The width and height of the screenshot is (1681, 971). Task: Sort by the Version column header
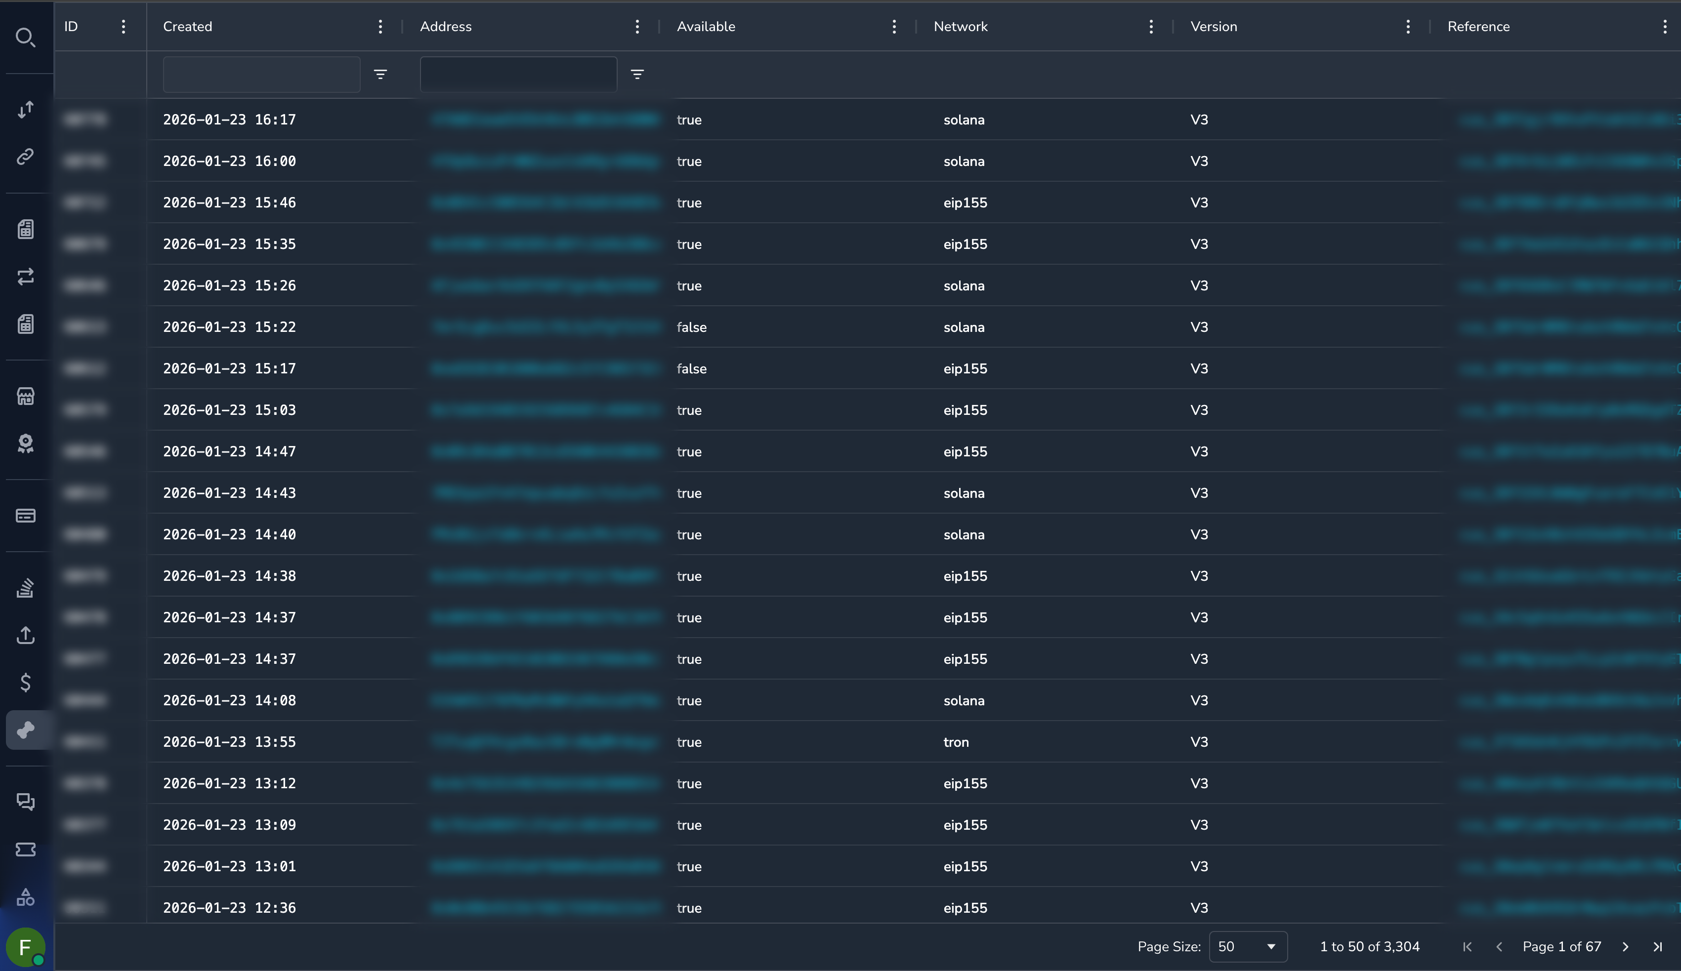[x=1214, y=27]
